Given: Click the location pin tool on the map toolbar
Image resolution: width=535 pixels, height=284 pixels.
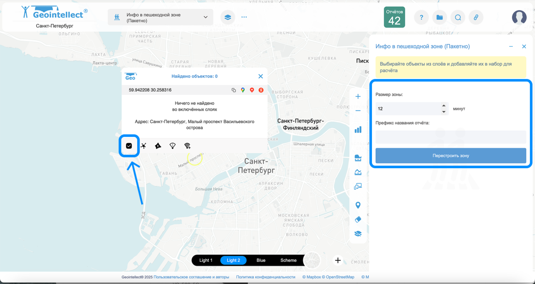Looking at the screenshot, I should pyautogui.click(x=358, y=205).
